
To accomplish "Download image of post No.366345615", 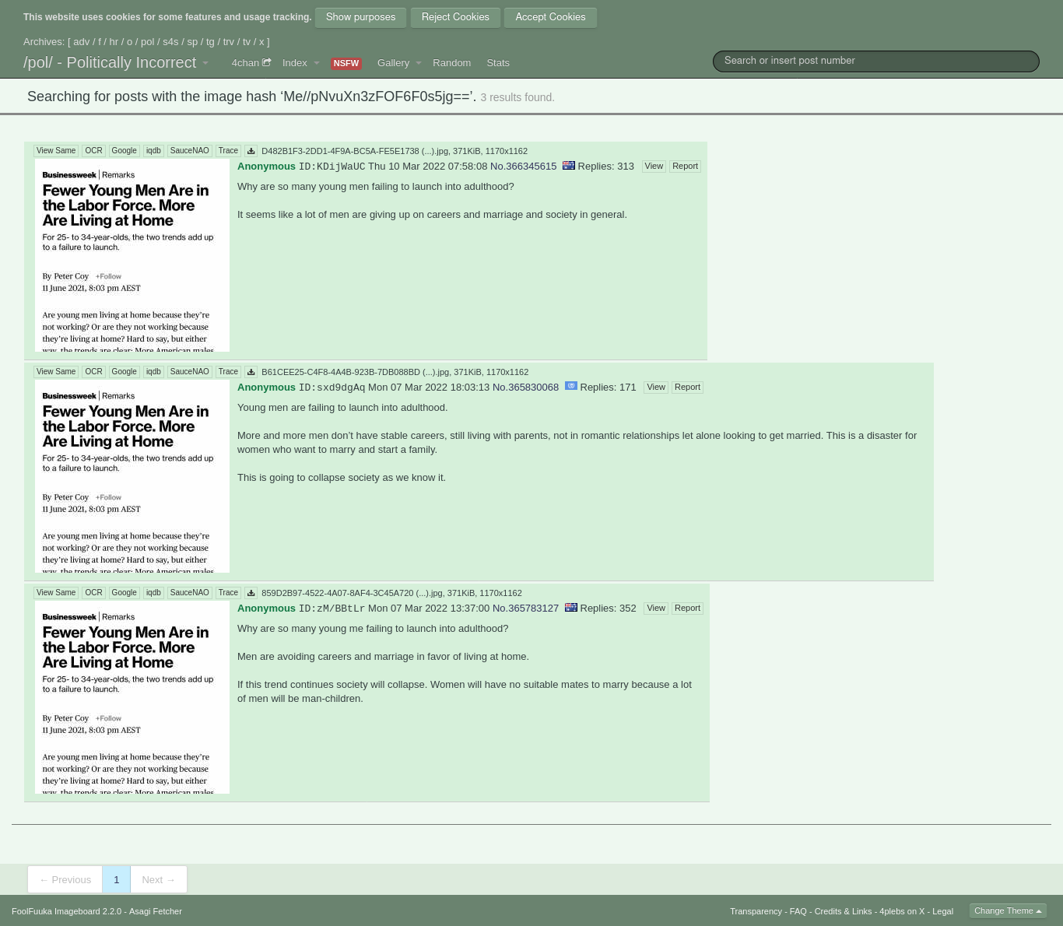I will coord(251,151).
